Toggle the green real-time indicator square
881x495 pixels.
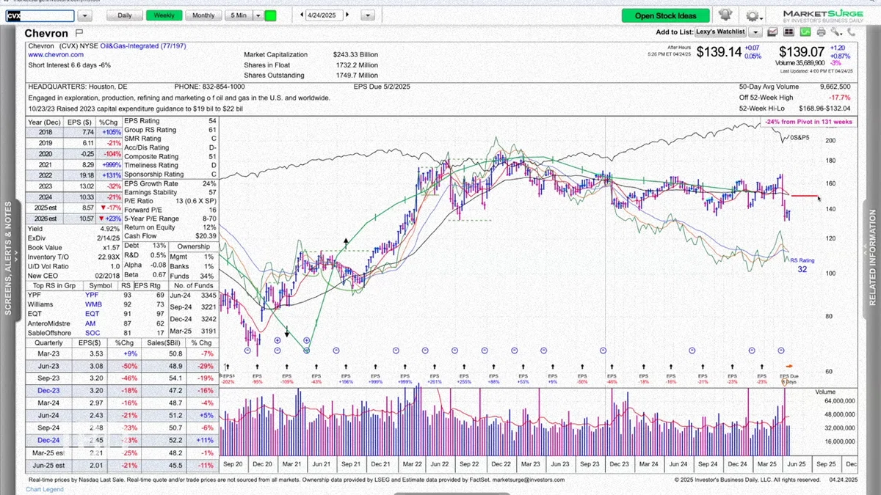click(x=270, y=15)
